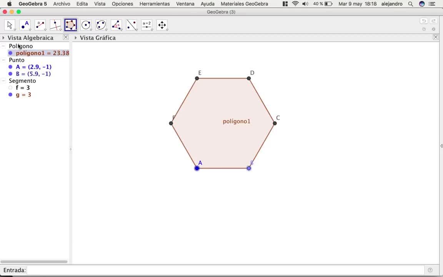Toggle visibility of point B
Image resolution: width=443 pixels, height=277 pixels.
pyautogui.click(x=10, y=74)
